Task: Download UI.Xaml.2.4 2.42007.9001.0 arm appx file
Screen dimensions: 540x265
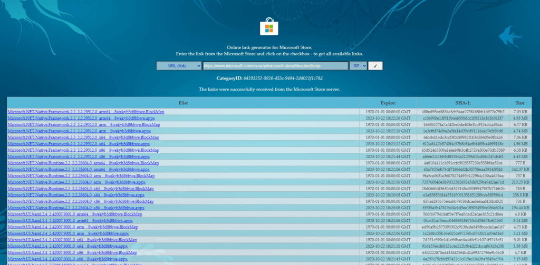Action: (x=68, y=233)
